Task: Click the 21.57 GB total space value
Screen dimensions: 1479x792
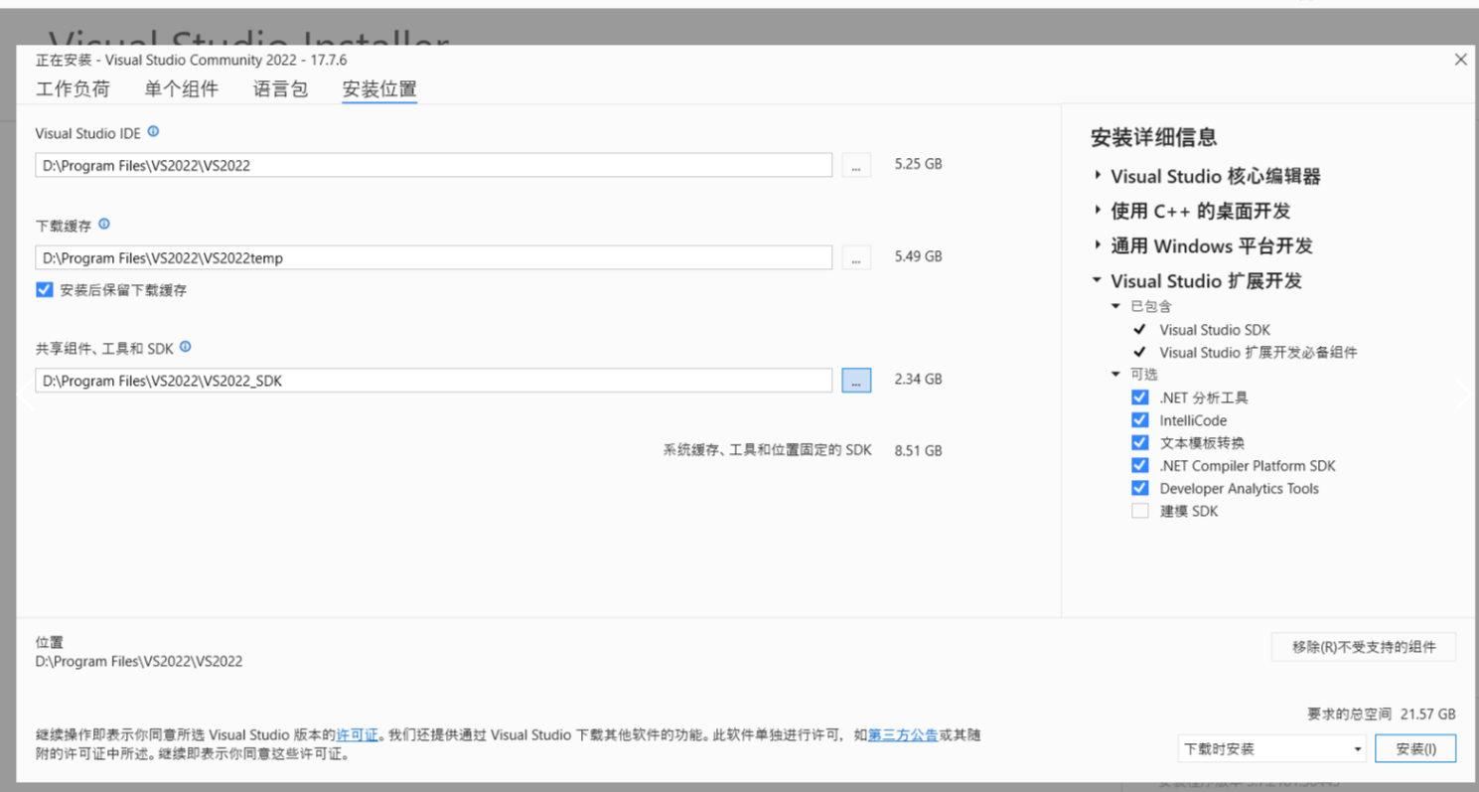Action: click(1428, 713)
